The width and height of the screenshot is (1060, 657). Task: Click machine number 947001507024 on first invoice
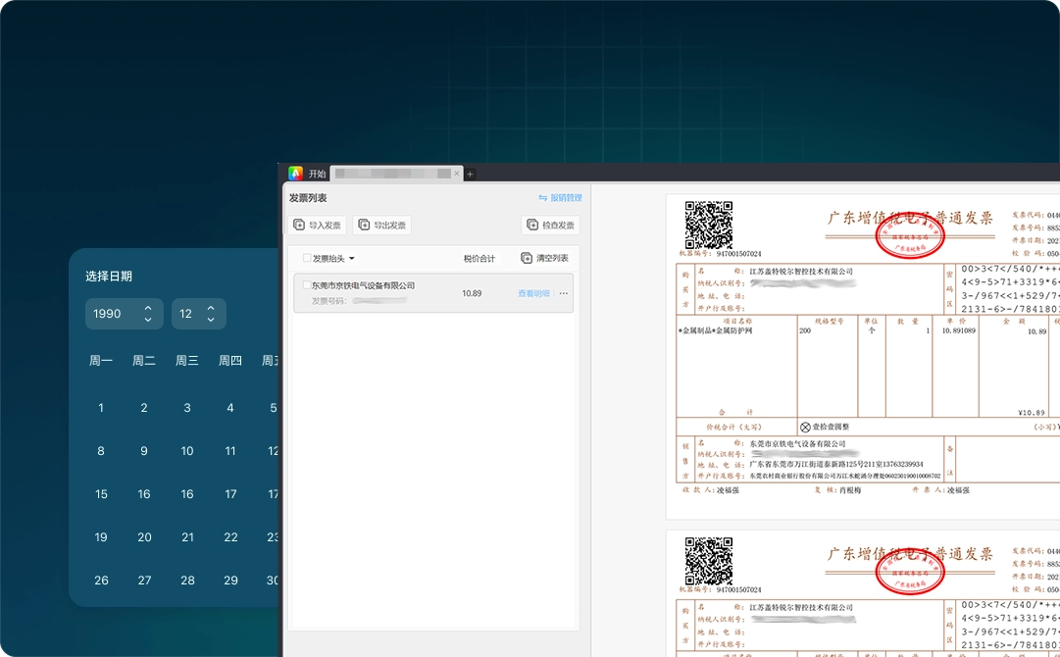pyautogui.click(x=739, y=254)
